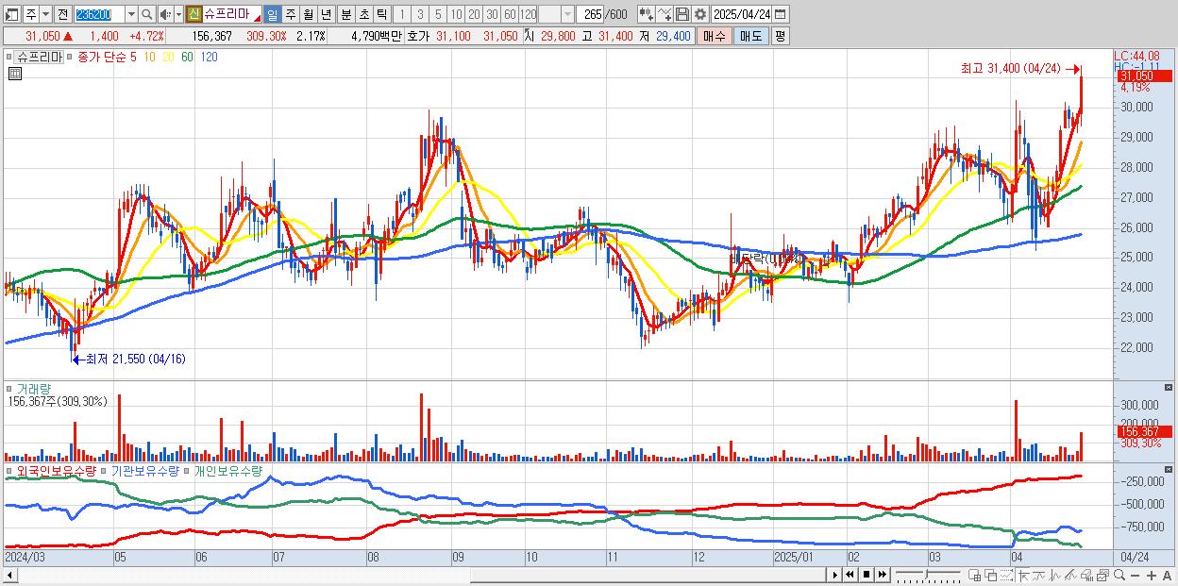Open the dropdown arrow next to speaker

178,14
